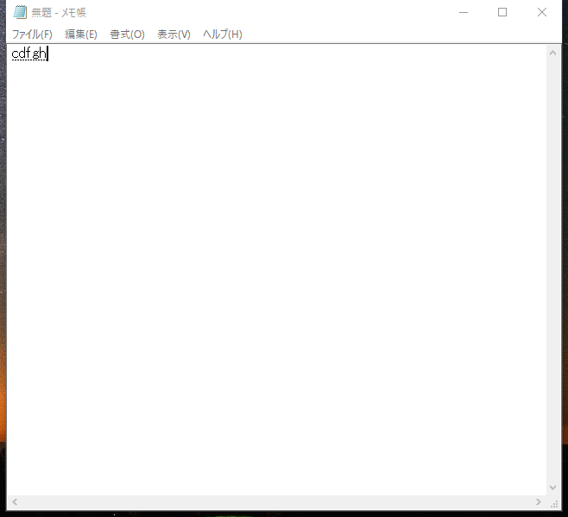Open the ファイル(F) menu
The image size is (568, 517).
[32, 35]
